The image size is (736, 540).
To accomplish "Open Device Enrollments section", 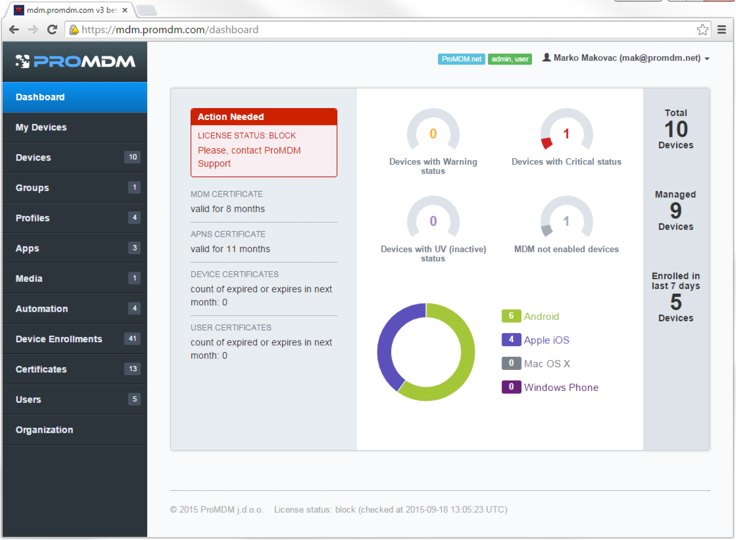I will [75, 339].
